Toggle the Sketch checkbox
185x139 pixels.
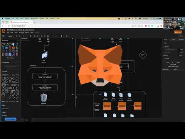pyautogui.click(x=164, y=59)
